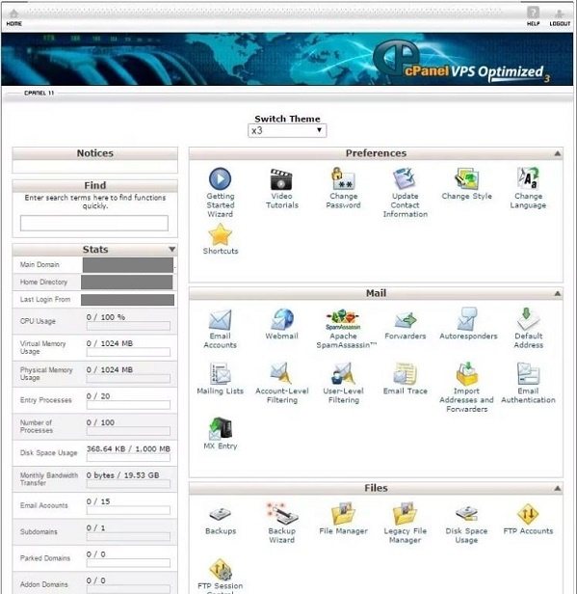Click the Monthly Bandwidth Transfer progress bar
This screenshot has height=594, width=577.
point(128,484)
